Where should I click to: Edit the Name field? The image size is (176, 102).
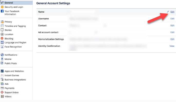click(x=172, y=12)
